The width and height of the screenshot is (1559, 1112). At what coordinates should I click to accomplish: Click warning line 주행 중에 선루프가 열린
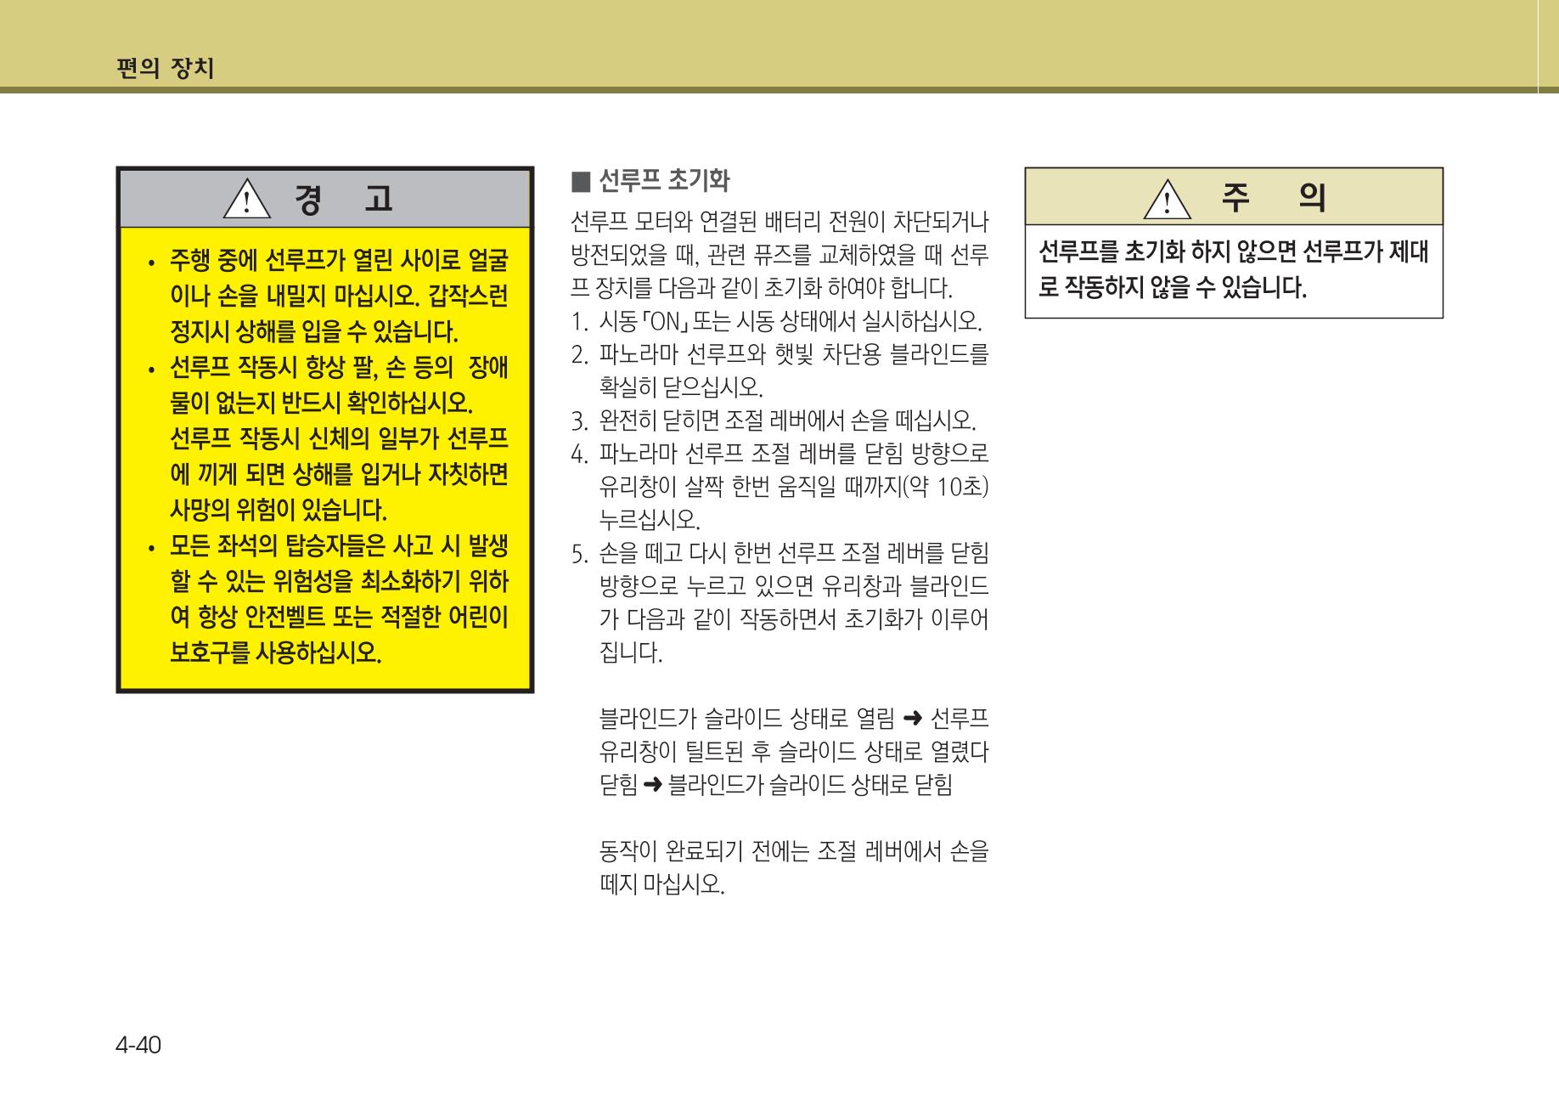(339, 260)
